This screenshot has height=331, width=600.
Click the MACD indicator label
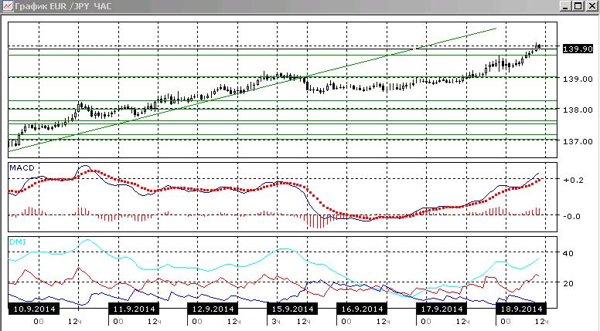[x=22, y=168]
